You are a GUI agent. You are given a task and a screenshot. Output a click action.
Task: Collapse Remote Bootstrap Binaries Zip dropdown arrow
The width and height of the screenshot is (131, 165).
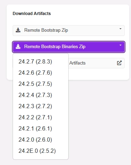tap(120, 45)
